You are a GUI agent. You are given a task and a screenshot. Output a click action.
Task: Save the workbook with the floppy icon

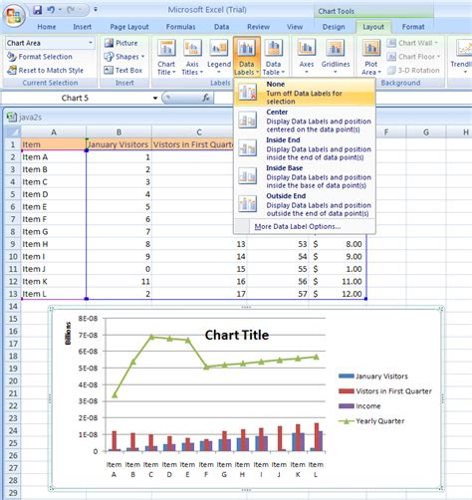click(x=37, y=10)
